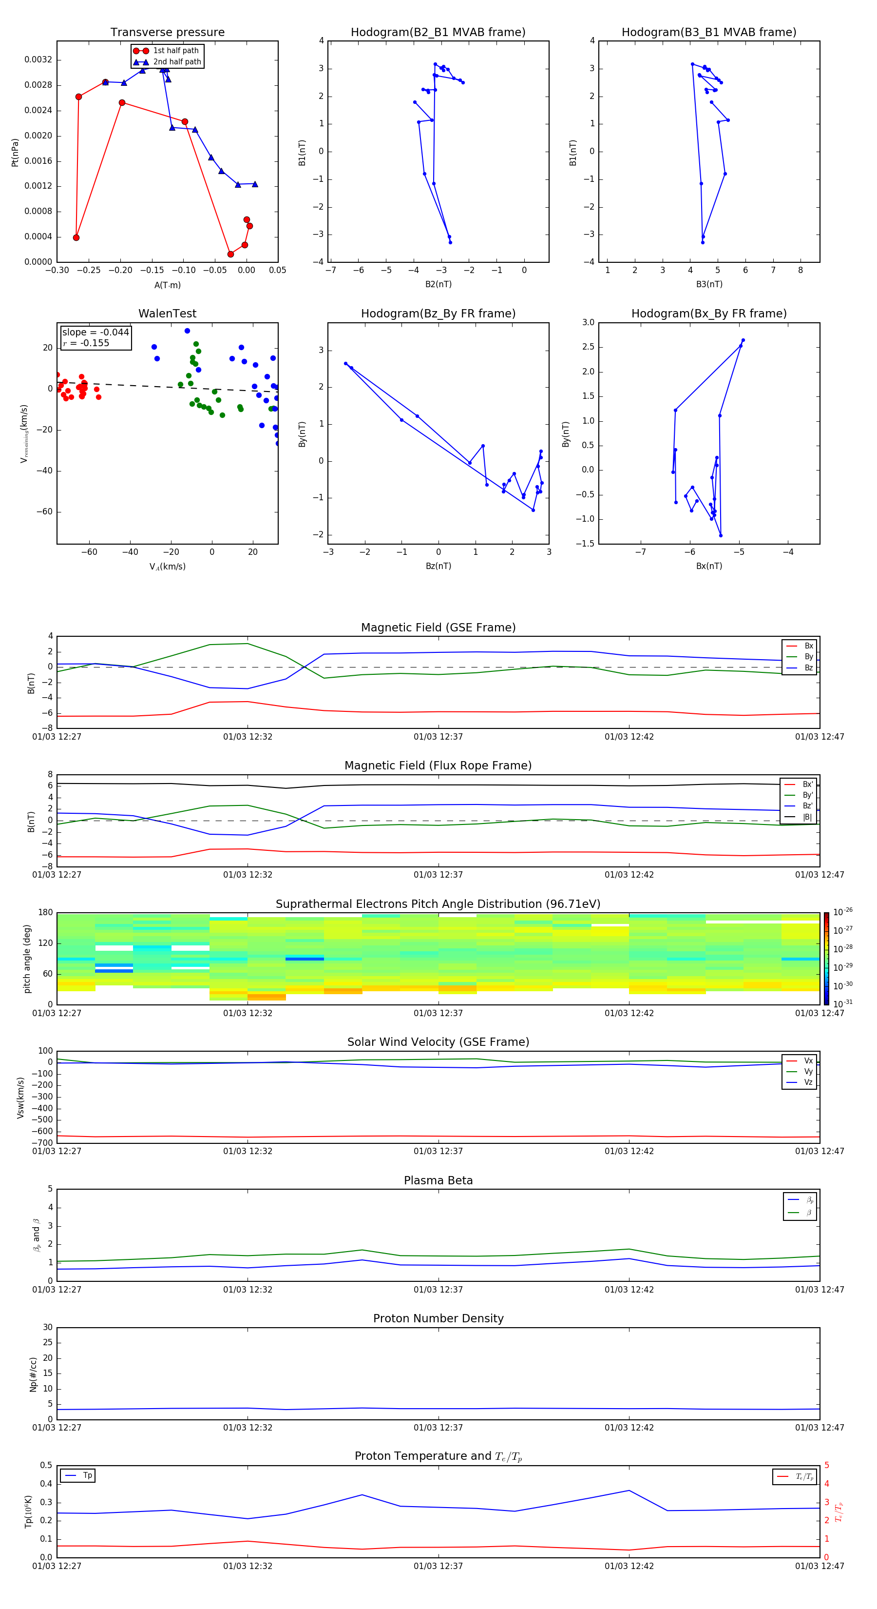Click the 'Tp' legend entry

point(78,1476)
